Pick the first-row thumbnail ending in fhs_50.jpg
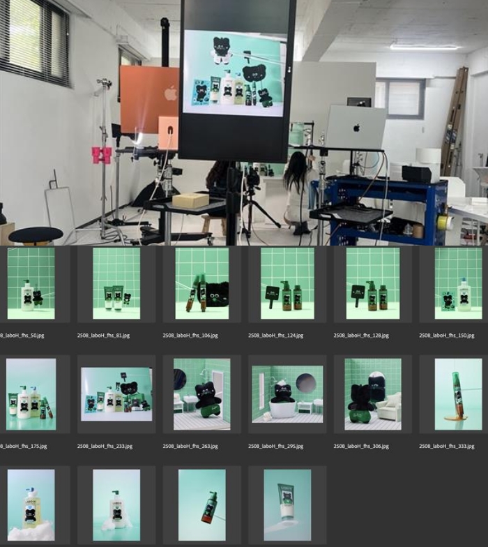Viewport: 488px width, 547px height. click(31, 283)
